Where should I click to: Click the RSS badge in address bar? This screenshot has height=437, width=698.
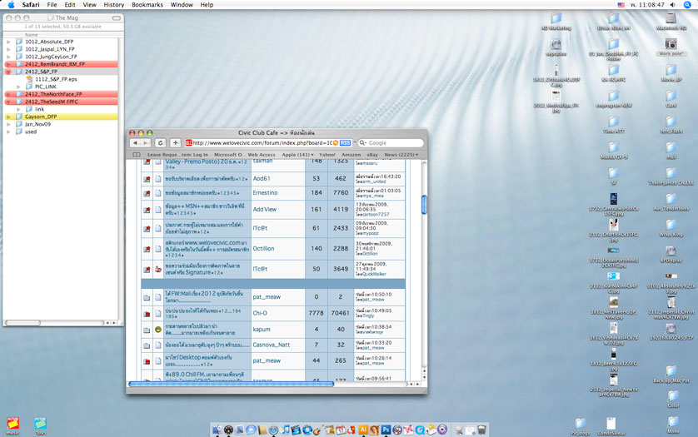click(345, 143)
